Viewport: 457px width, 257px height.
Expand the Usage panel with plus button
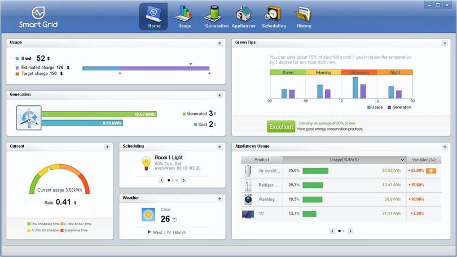(x=220, y=43)
